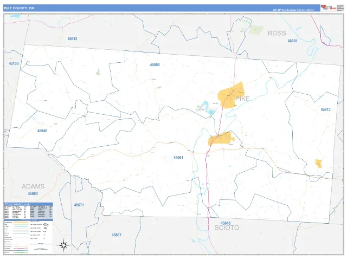Click the orange city area above ZIP 45661

(x=221, y=139)
